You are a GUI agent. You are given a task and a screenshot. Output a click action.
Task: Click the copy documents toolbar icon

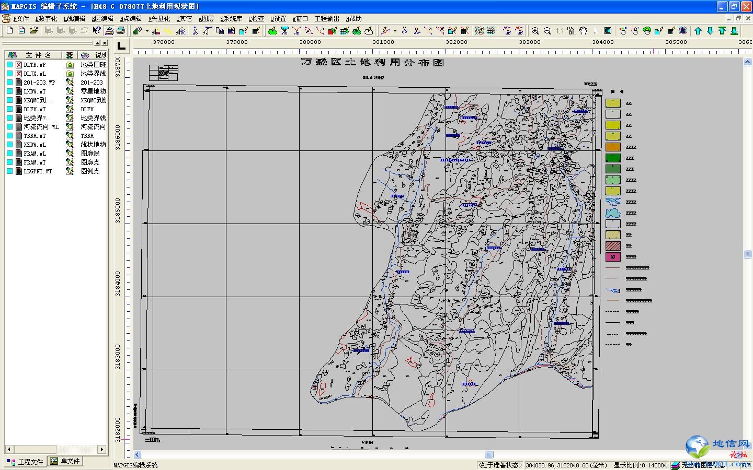220,31
